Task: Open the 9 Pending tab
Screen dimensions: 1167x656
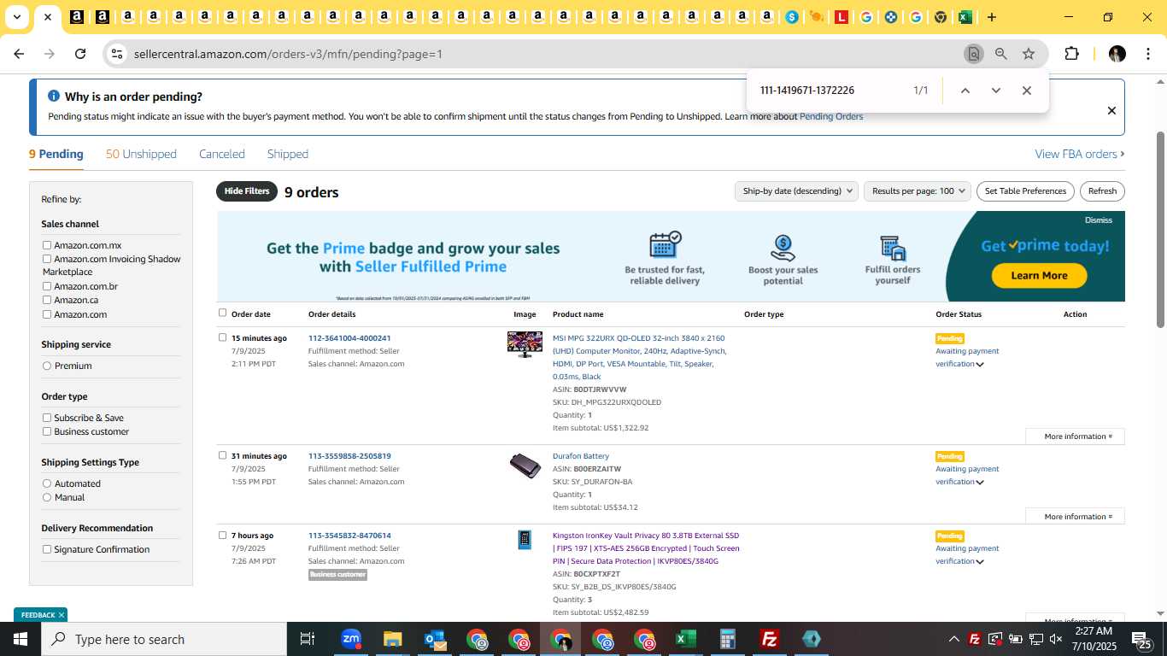Action: 56,154
